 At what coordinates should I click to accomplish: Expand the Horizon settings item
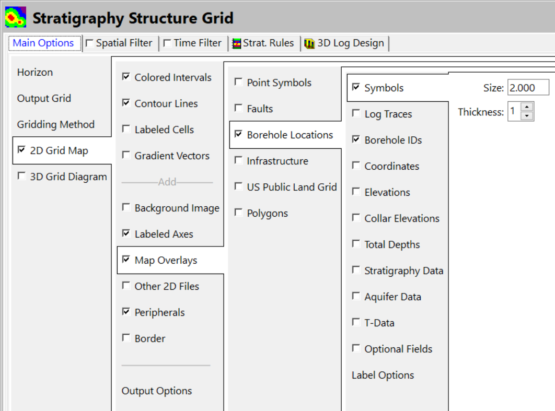[x=35, y=73]
